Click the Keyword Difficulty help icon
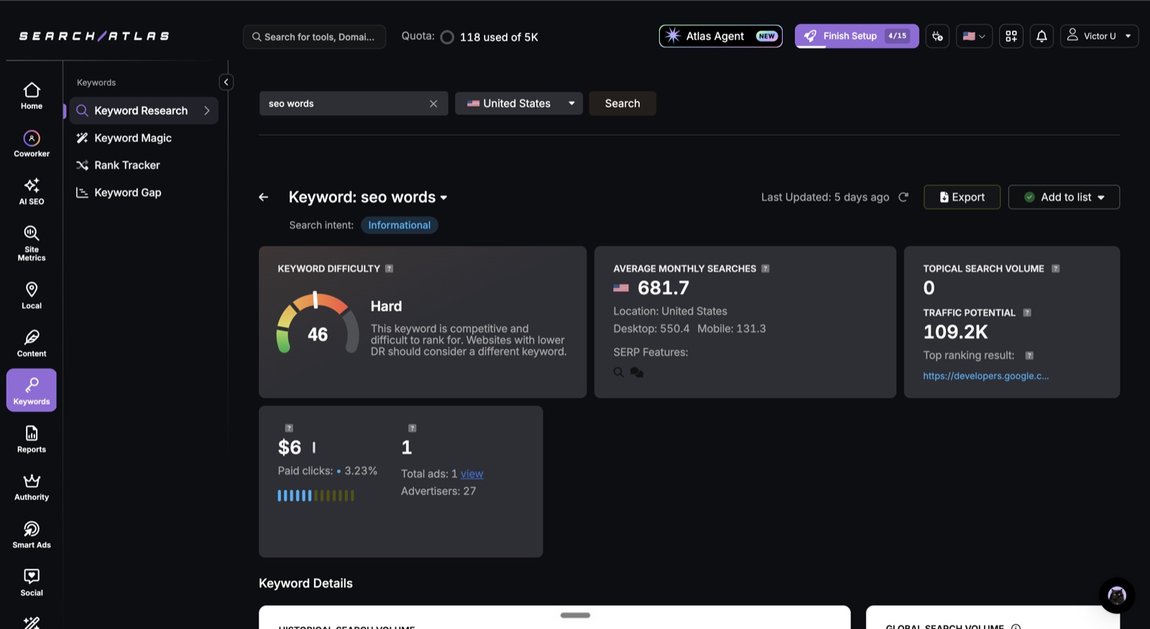The image size is (1150, 629). coord(389,269)
